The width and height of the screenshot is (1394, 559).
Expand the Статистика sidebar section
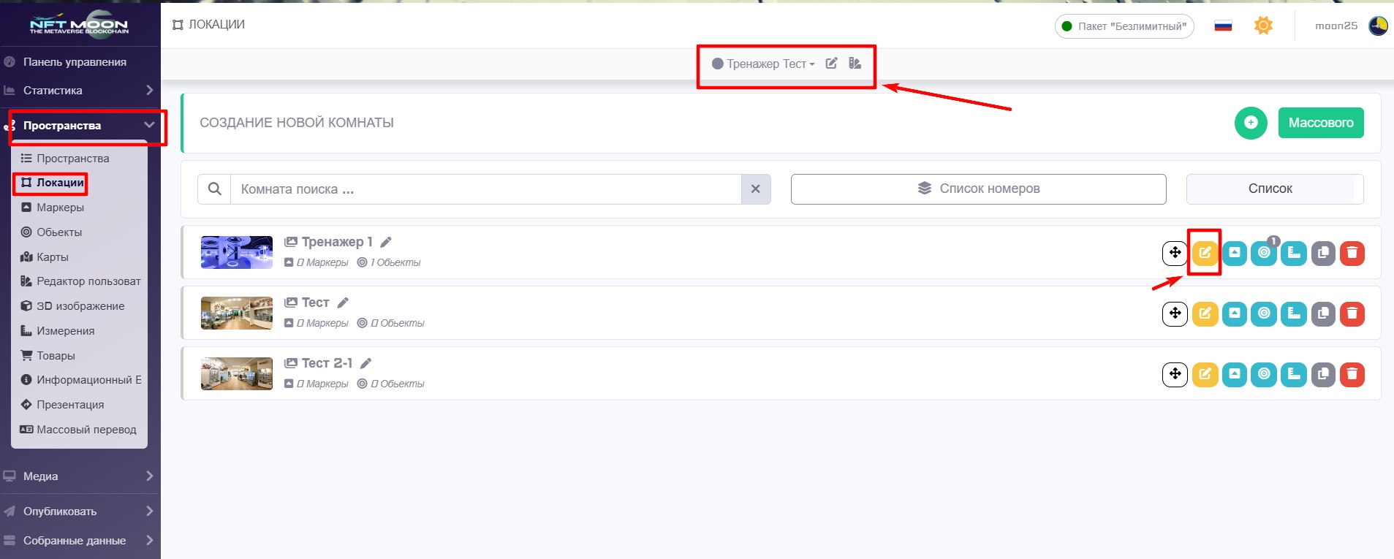coord(80,91)
